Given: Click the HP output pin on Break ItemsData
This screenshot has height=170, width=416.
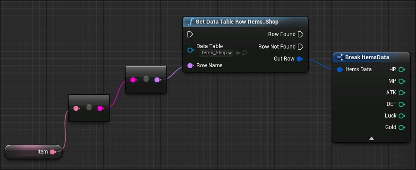Looking at the screenshot, I should click(x=402, y=70).
